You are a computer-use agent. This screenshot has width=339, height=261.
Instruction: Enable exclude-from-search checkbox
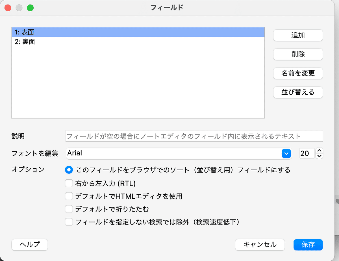point(69,222)
